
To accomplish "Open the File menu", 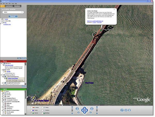I will coord(1,3).
